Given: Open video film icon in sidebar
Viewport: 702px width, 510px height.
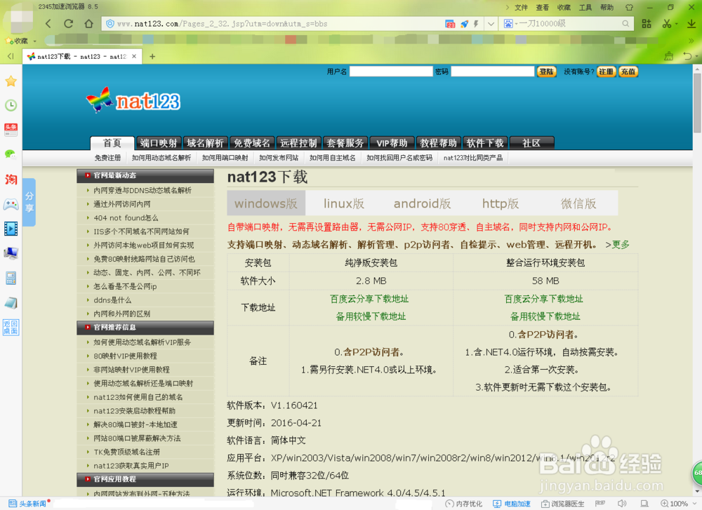Looking at the screenshot, I should [x=11, y=229].
